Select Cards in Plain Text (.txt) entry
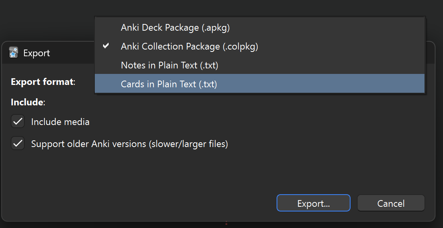The image size is (443, 228). (x=169, y=84)
